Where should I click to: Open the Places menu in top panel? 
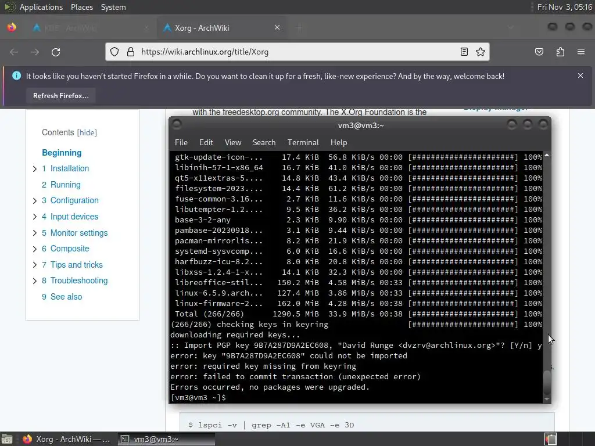pyautogui.click(x=81, y=7)
